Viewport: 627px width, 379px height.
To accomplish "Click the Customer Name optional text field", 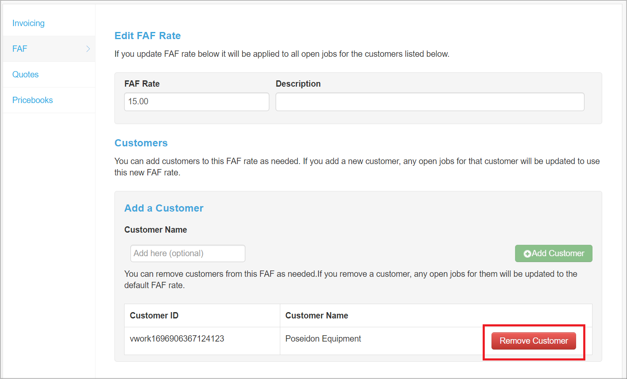I will pyautogui.click(x=187, y=253).
